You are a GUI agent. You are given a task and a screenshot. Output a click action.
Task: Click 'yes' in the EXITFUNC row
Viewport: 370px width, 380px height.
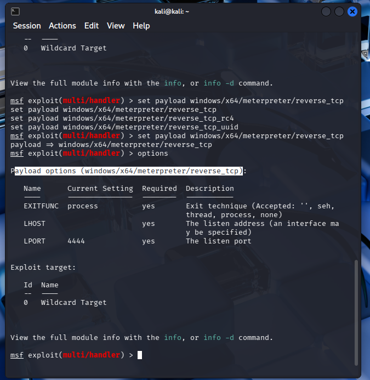[x=149, y=206]
